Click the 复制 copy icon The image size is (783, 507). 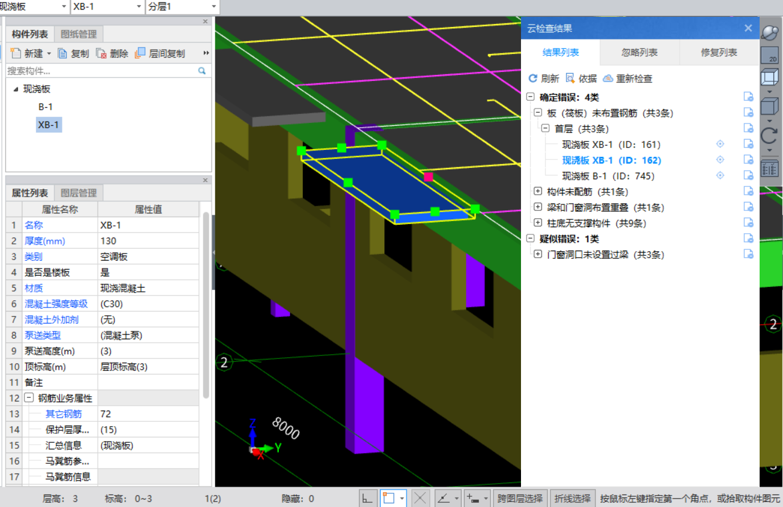63,53
